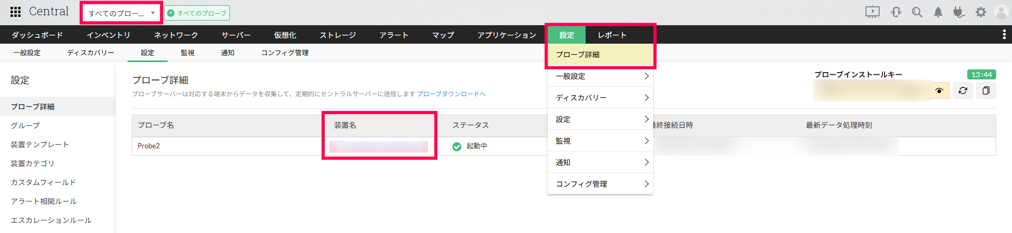Show the hidden probe install key

click(x=939, y=90)
